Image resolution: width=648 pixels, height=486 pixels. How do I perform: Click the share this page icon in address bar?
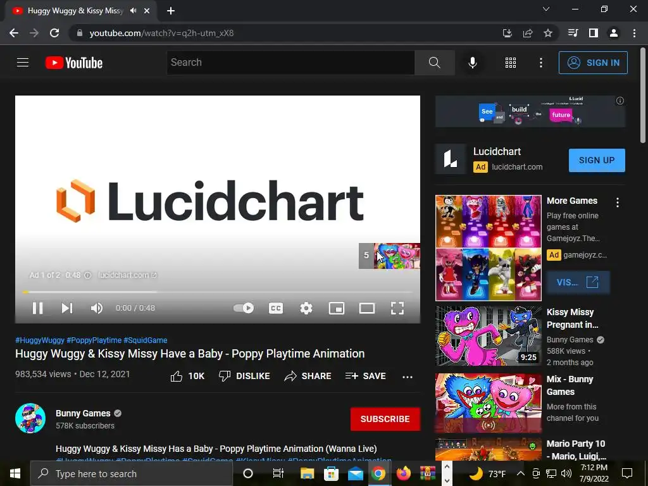click(x=528, y=33)
